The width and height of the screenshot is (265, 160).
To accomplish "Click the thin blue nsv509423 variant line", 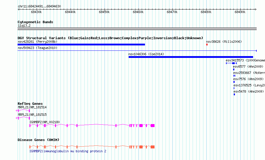I will [137, 51].
